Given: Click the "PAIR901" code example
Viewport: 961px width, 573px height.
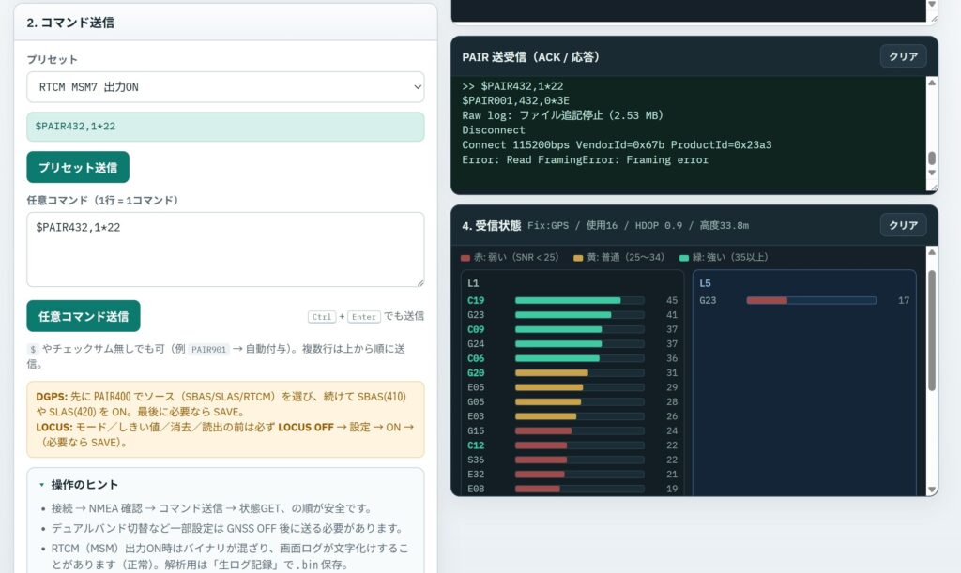Looking at the screenshot, I should pyautogui.click(x=209, y=350).
